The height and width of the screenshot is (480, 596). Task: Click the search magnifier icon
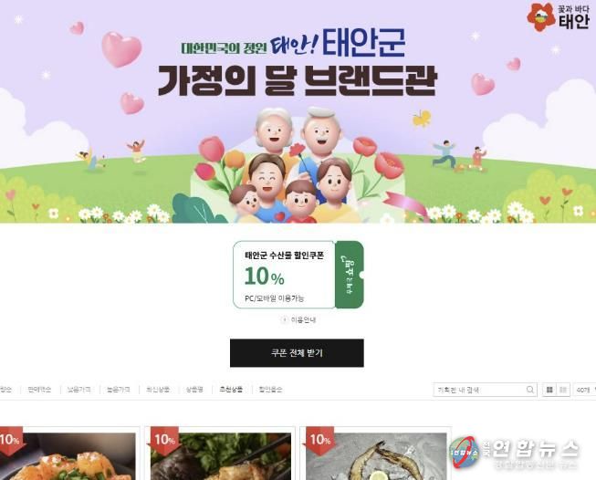tap(530, 390)
